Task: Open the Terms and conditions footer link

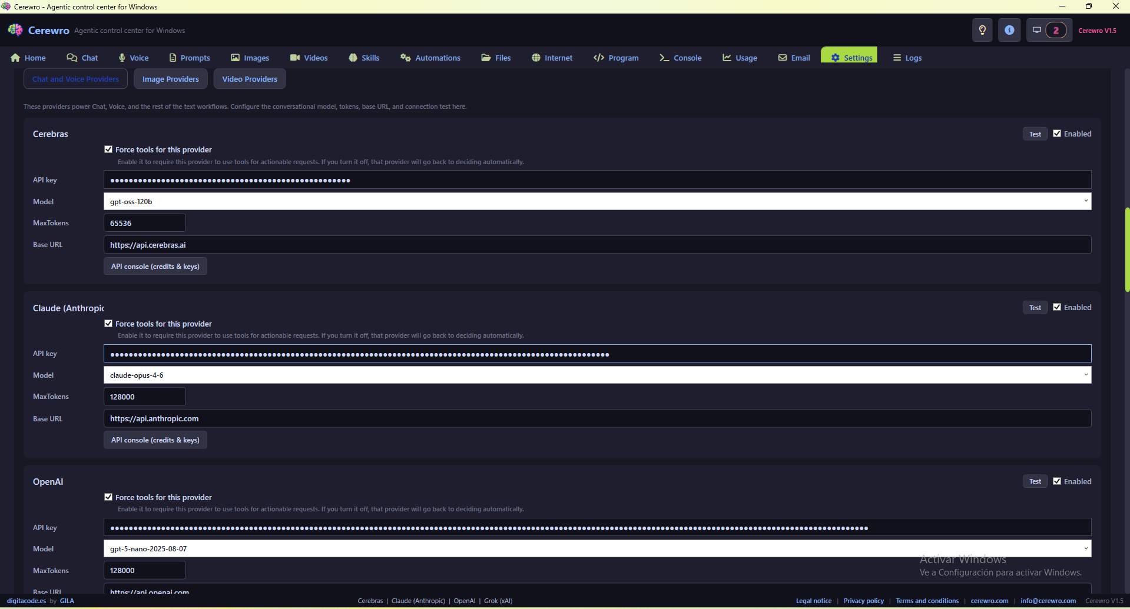Action: point(927,601)
